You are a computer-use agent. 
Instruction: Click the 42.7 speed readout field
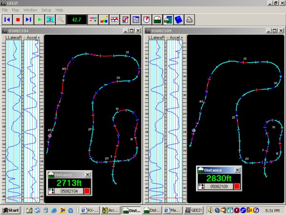pyautogui.click(x=77, y=20)
